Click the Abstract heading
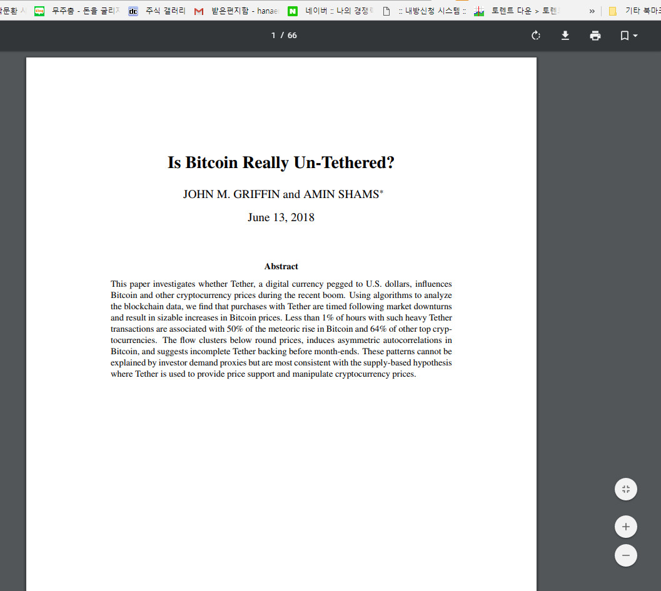The width and height of the screenshot is (661, 591). 281,266
